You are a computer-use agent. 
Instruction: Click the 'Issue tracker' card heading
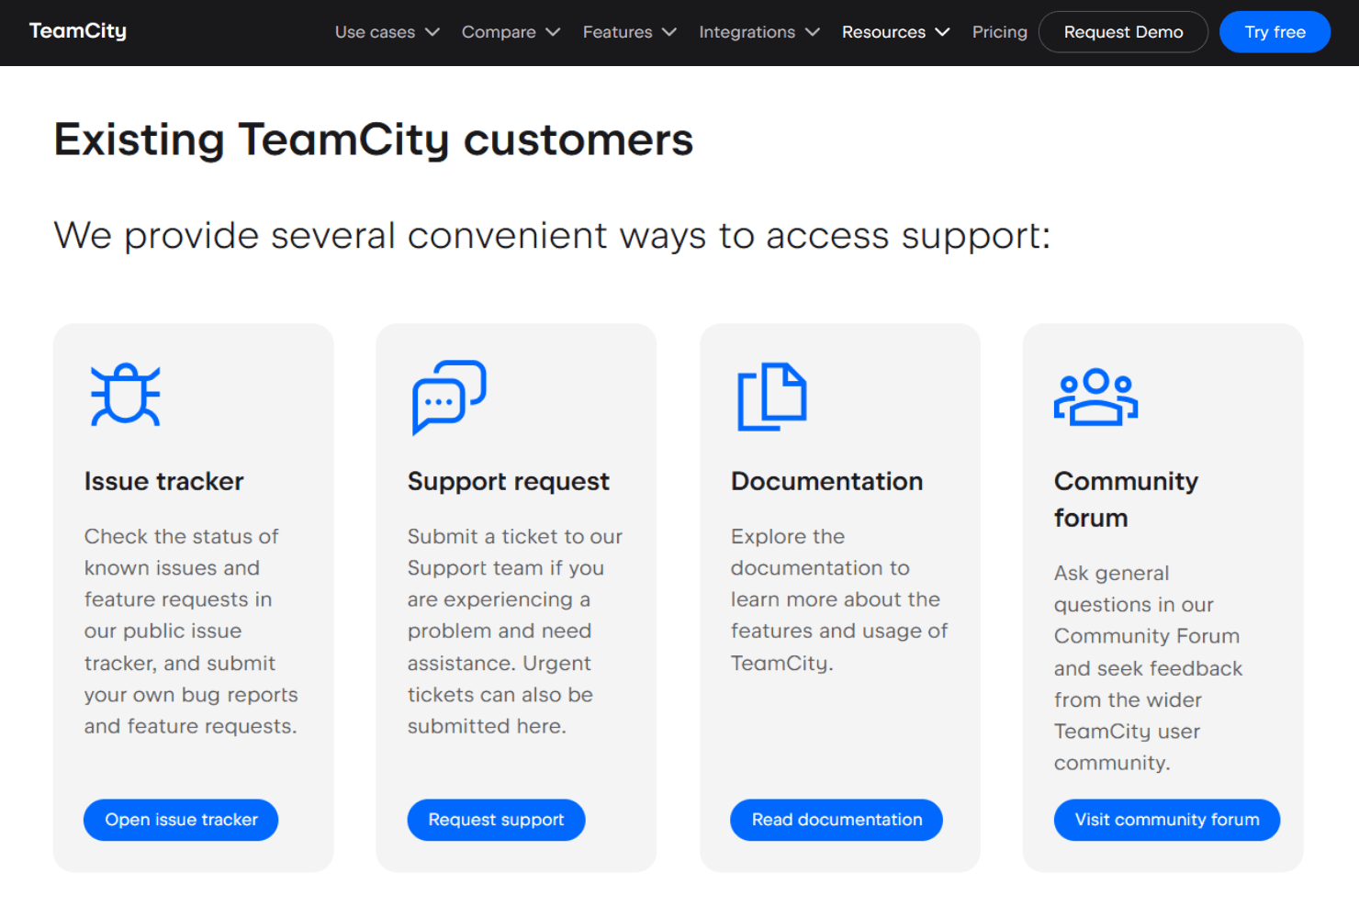pyautogui.click(x=164, y=481)
